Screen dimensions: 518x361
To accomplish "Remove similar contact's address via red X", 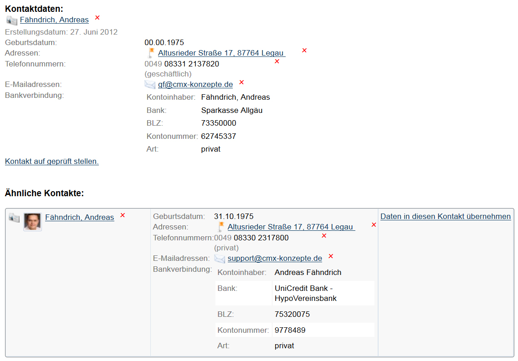I will [x=374, y=225].
